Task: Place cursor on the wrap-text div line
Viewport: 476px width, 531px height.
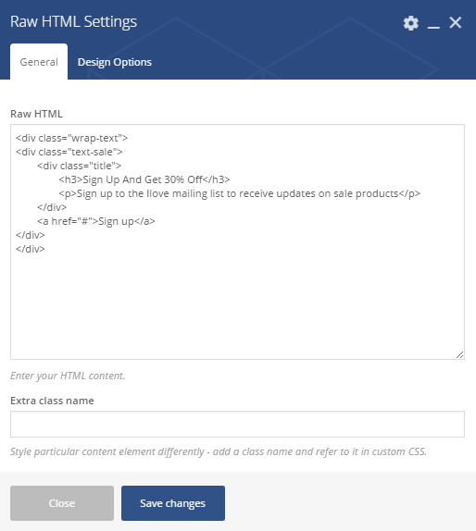Action: (72, 138)
